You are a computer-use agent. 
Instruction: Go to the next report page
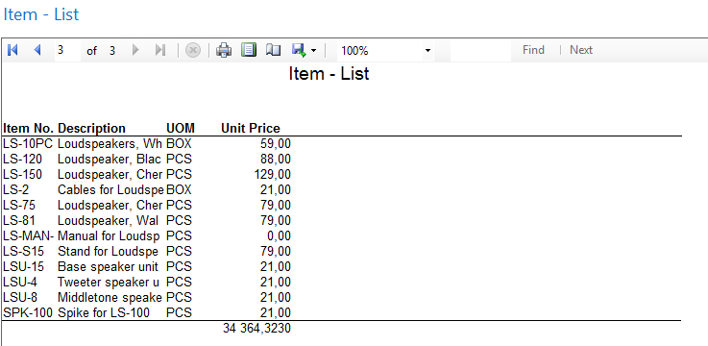[135, 50]
